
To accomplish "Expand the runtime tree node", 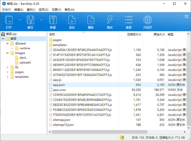I will pyautogui.click(x=12, y=48).
